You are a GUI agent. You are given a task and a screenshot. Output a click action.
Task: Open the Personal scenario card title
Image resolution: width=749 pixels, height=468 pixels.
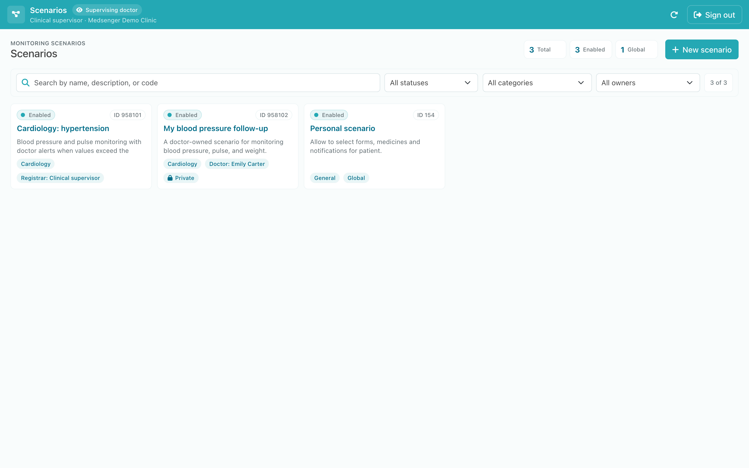(342, 128)
